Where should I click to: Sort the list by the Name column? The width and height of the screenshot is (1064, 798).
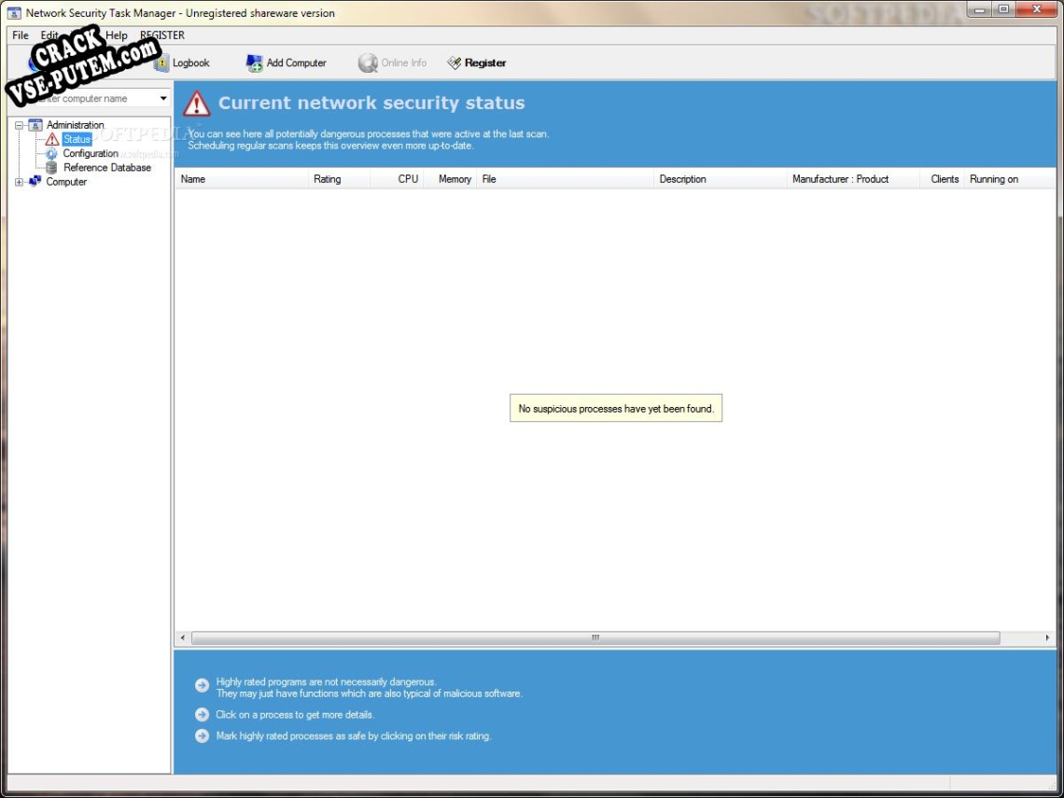(193, 178)
